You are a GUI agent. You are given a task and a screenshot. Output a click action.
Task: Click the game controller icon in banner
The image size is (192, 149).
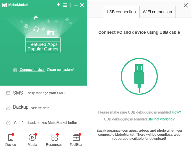(x=36, y=18)
